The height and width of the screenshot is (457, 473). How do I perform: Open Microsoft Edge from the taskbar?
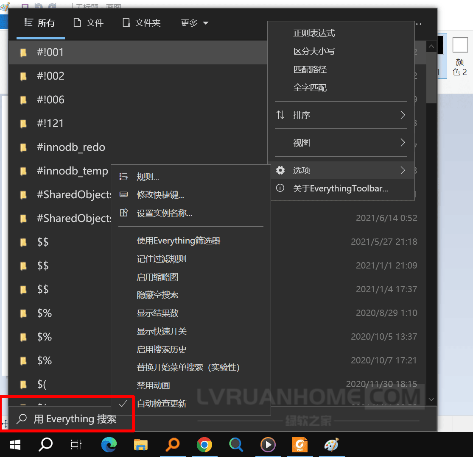coord(109,445)
